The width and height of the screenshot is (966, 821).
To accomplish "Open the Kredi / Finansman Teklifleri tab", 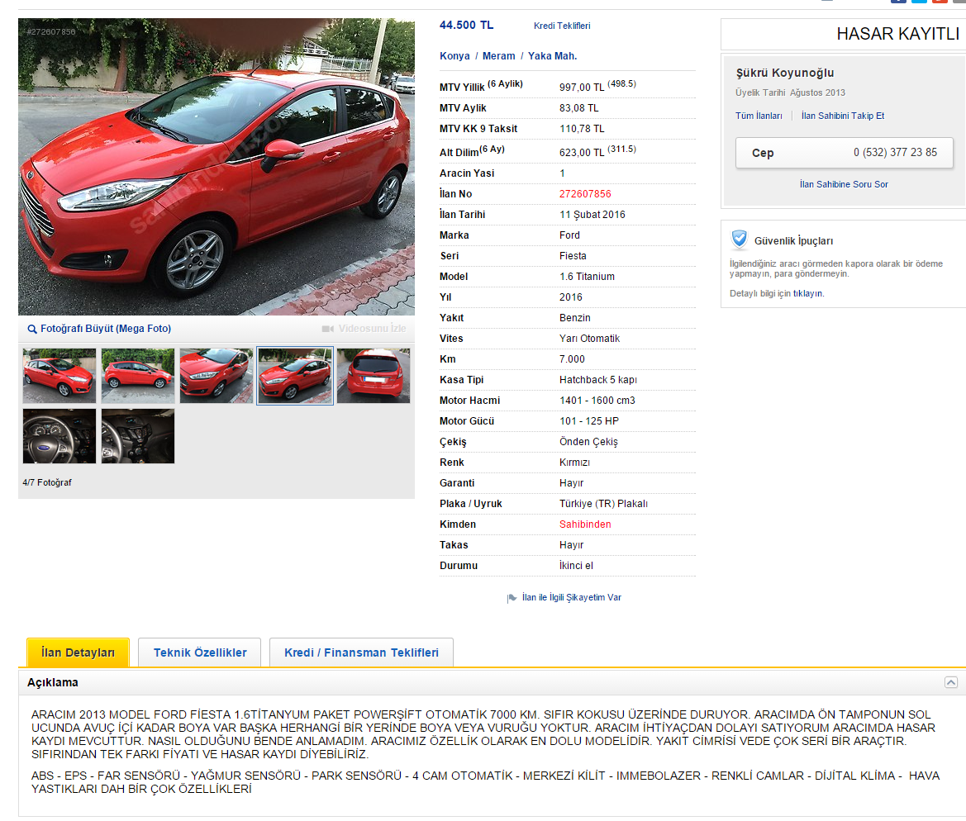I will [x=362, y=653].
